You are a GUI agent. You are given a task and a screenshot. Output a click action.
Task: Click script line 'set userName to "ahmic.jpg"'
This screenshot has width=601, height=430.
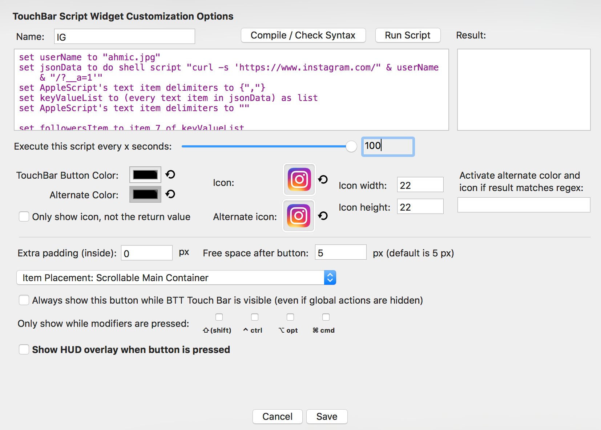point(90,57)
